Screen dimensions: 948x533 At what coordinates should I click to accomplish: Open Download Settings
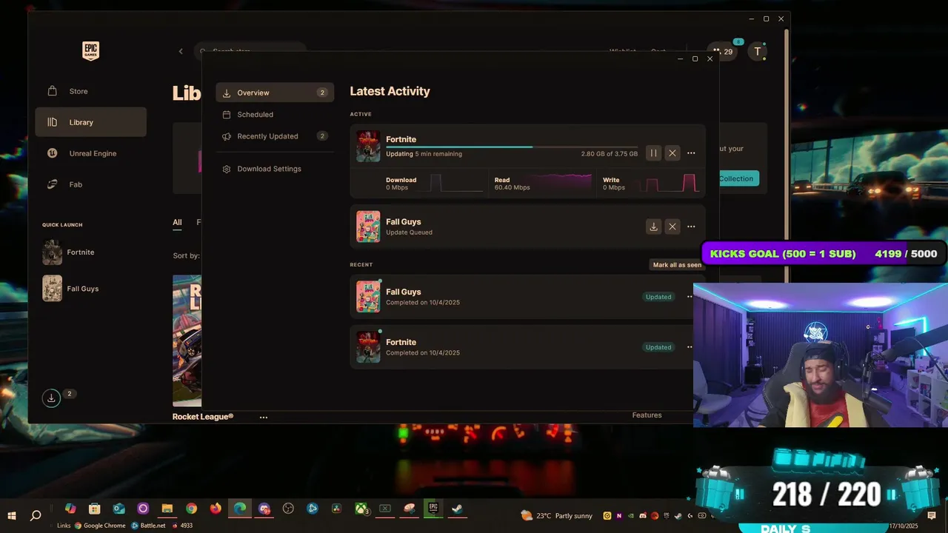point(275,169)
